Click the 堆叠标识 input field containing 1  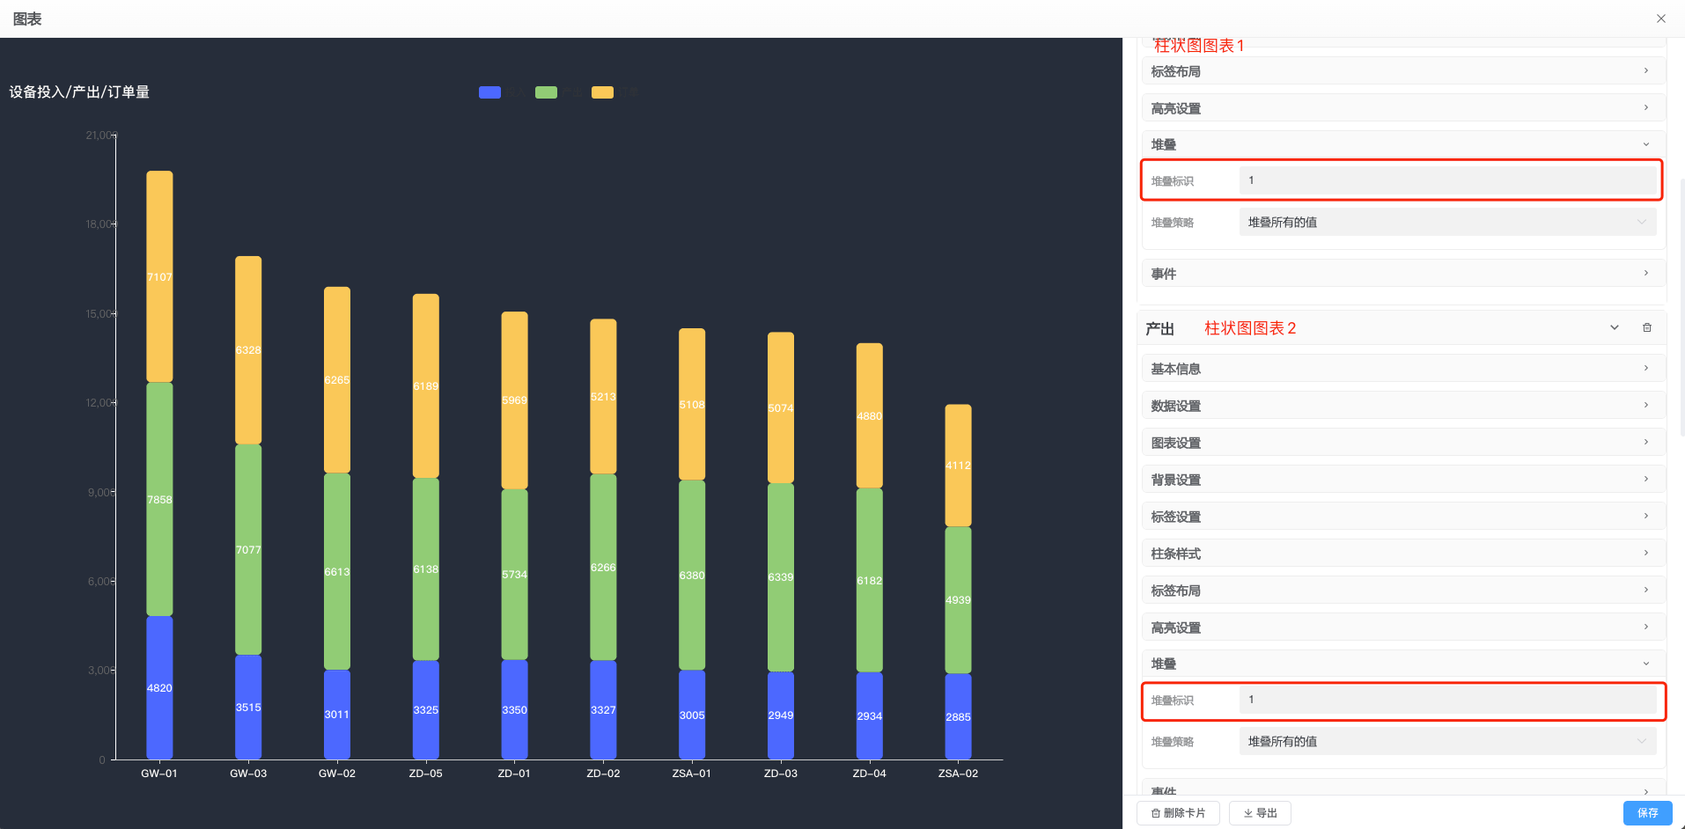1448,180
